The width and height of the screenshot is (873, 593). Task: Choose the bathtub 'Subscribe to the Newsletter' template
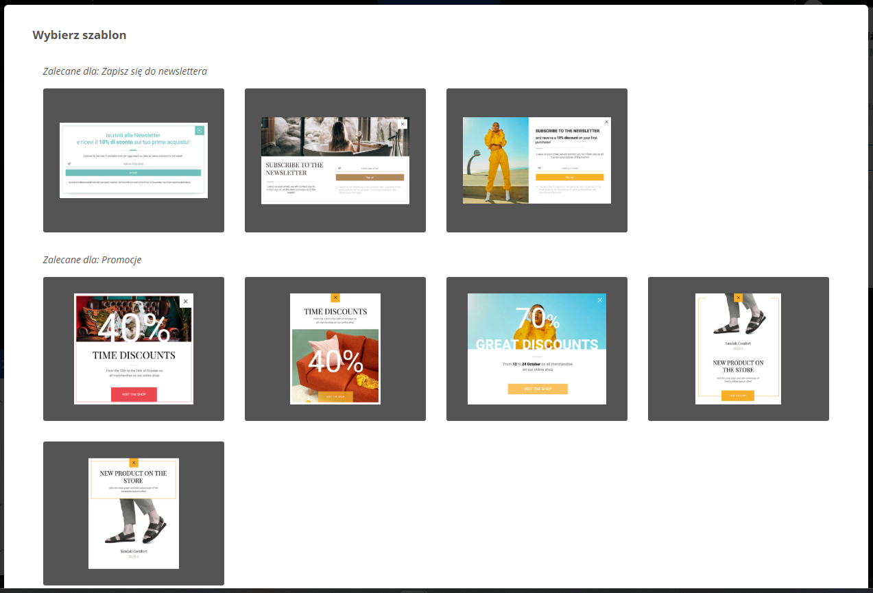[335, 160]
